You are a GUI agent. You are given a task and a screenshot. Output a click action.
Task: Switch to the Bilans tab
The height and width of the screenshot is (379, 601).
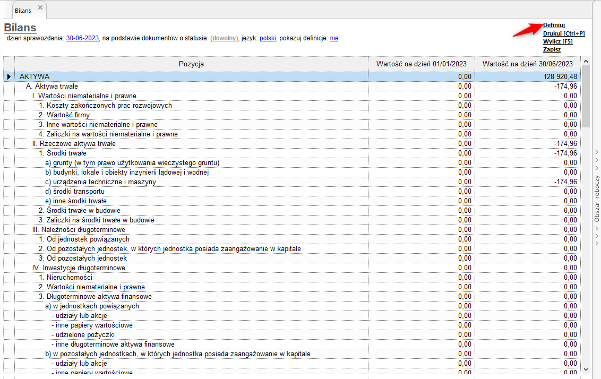coord(23,10)
